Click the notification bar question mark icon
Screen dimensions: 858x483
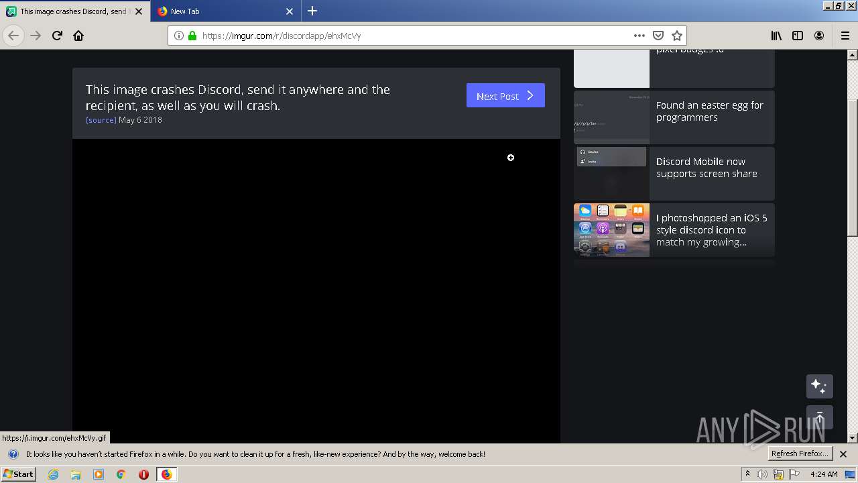coord(13,454)
